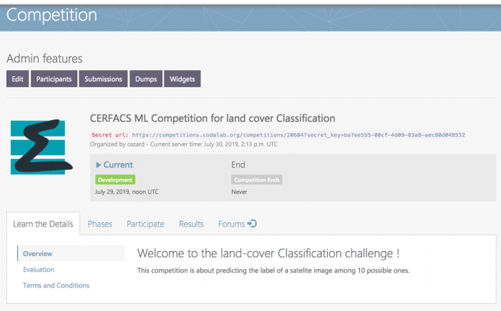Image resolution: width=501 pixels, height=311 pixels.
Task: Switch to Learn the Details tab
Action: coord(43,224)
